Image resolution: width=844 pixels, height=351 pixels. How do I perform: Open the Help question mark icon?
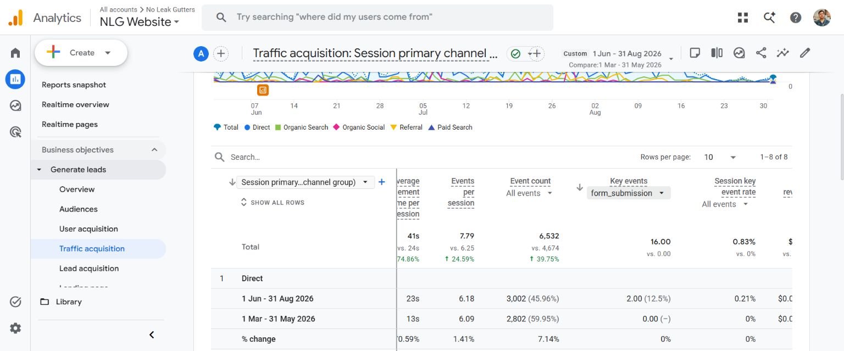pos(796,18)
